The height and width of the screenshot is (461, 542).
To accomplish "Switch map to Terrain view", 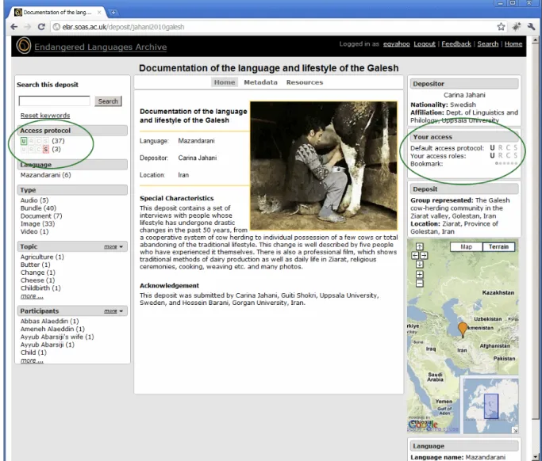I will pyautogui.click(x=498, y=246).
